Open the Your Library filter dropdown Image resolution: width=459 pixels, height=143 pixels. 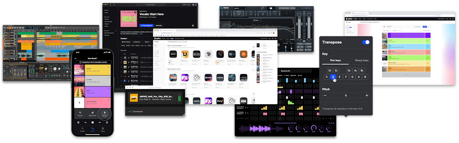coord(126,42)
